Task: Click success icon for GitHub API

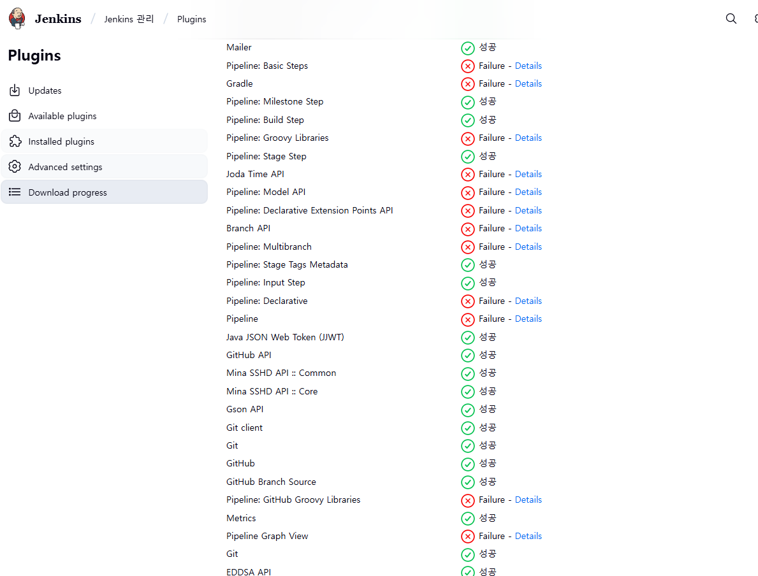Action: pos(467,356)
